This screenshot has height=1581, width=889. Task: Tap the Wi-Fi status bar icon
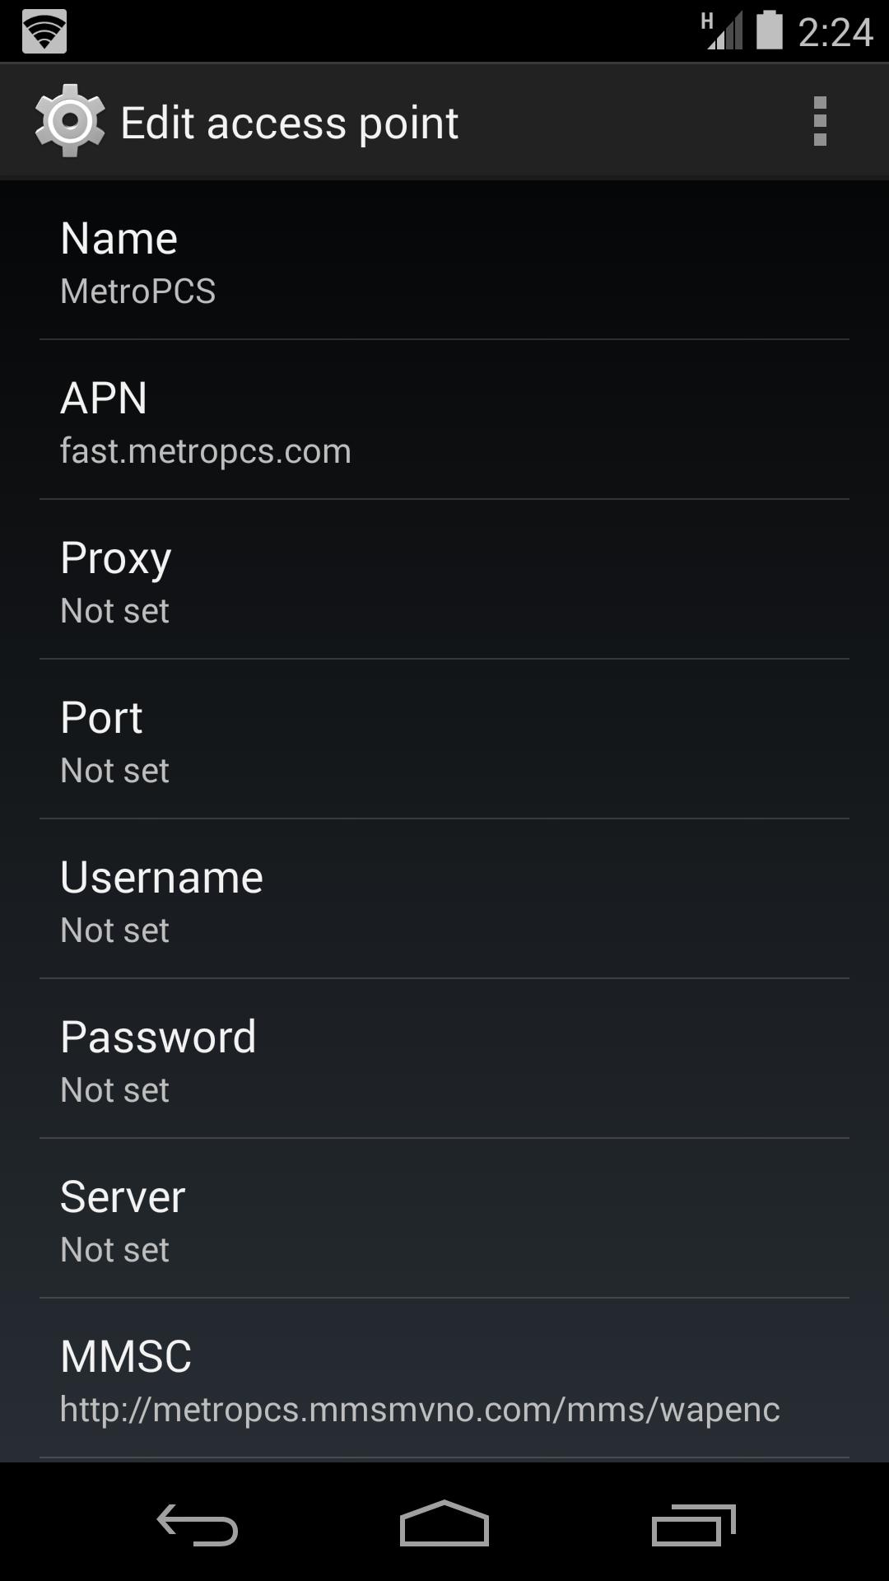pos(44,31)
